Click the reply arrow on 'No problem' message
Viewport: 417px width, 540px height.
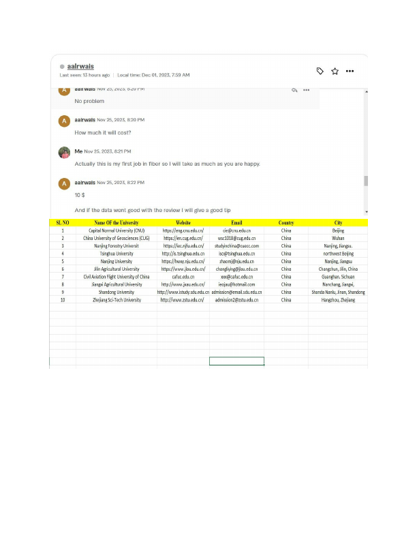point(294,90)
